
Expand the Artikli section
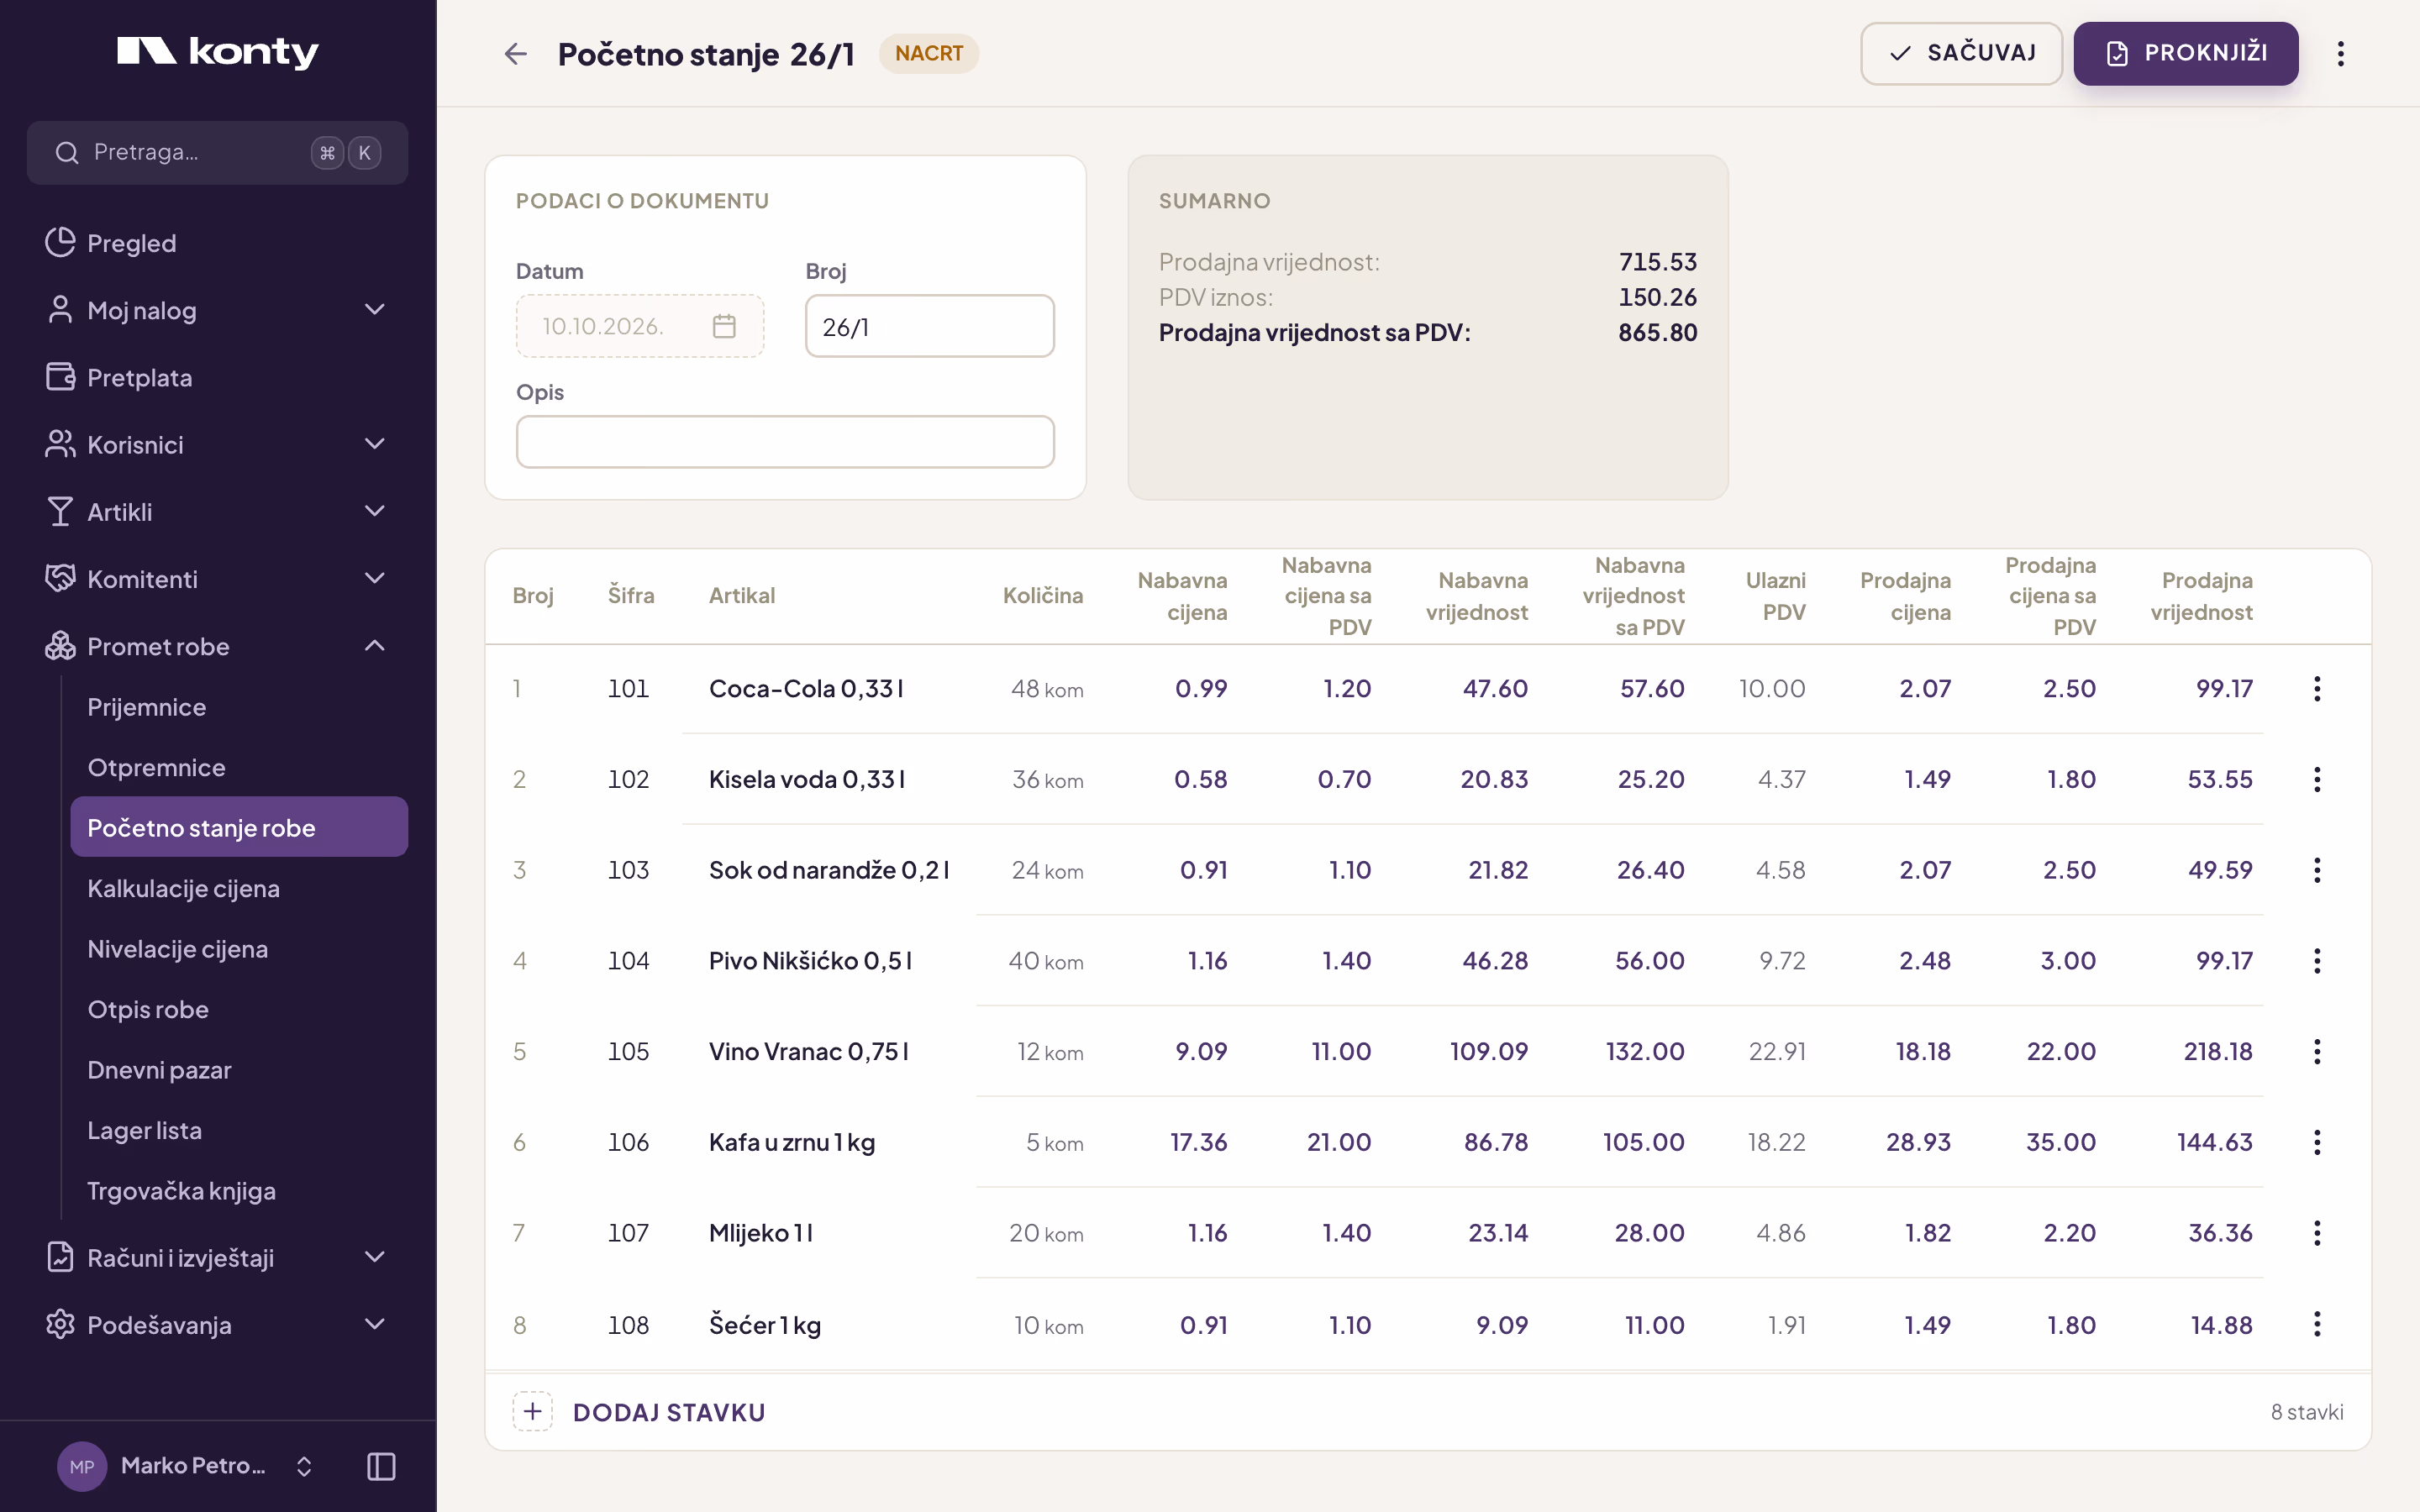click(217, 511)
